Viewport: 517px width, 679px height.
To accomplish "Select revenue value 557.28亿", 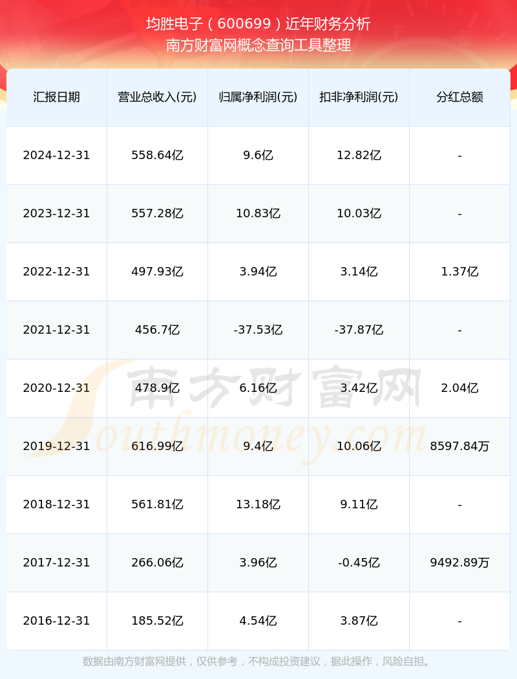I will (x=158, y=213).
